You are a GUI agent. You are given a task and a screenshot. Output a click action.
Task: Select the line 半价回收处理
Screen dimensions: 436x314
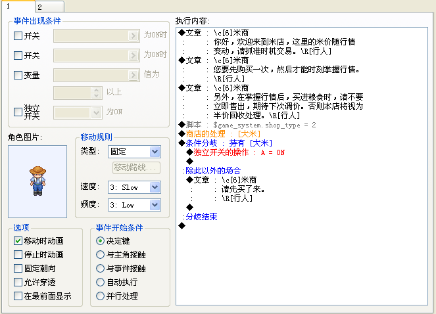tap(256, 116)
